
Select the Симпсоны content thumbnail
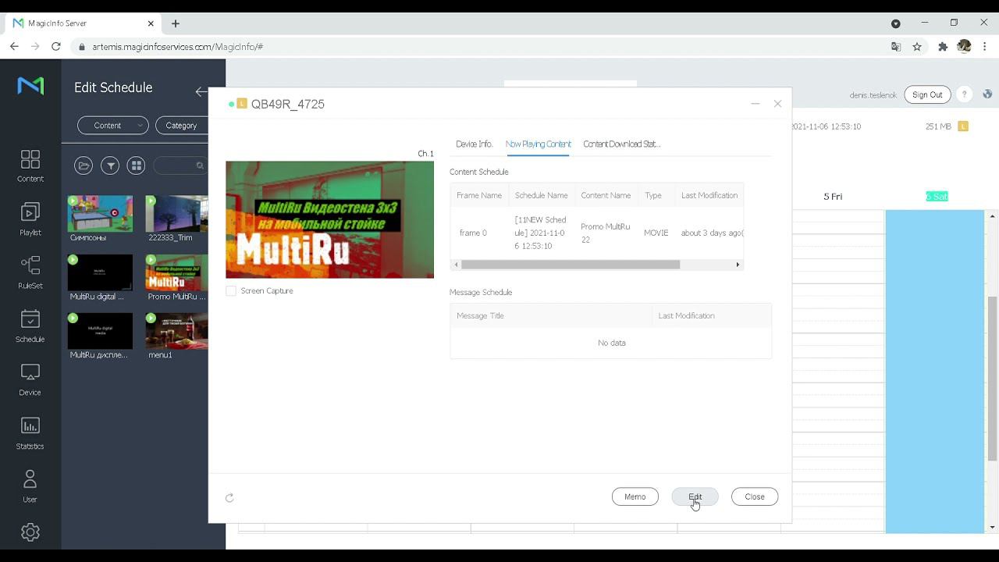(x=100, y=213)
